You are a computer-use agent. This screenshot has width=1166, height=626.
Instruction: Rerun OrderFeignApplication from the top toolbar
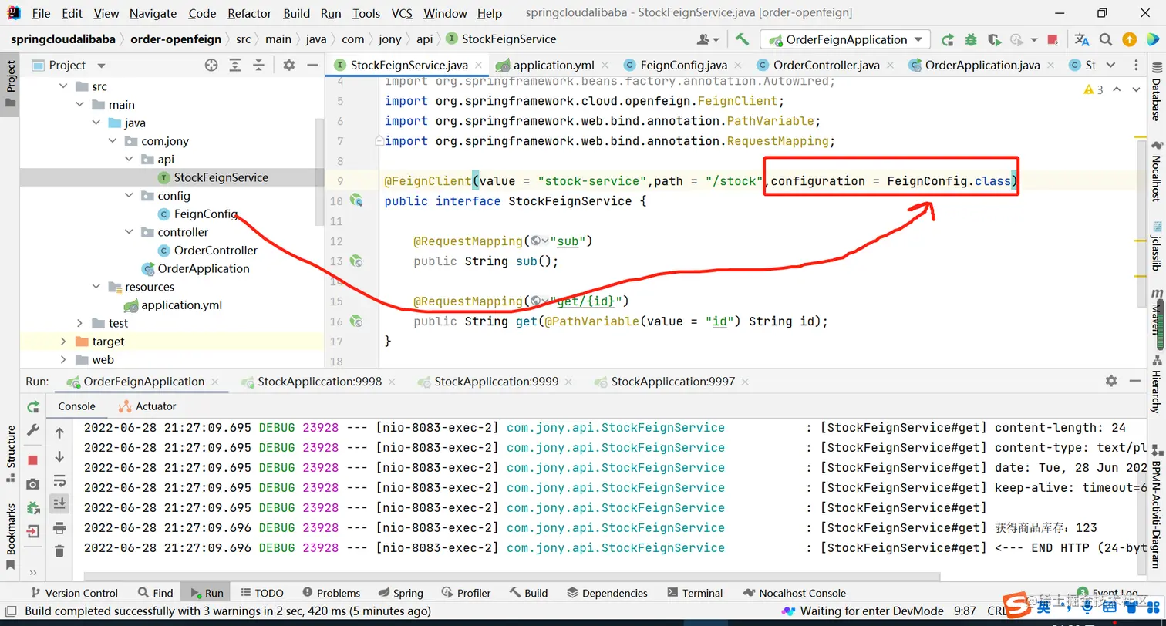pyautogui.click(x=948, y=39)
